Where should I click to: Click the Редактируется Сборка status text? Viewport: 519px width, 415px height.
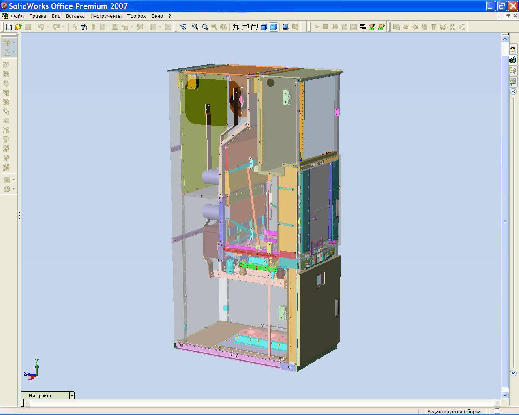click(454, 412)
